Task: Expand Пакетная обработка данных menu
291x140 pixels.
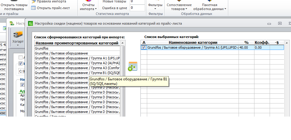Action: (x=210, y=7)
